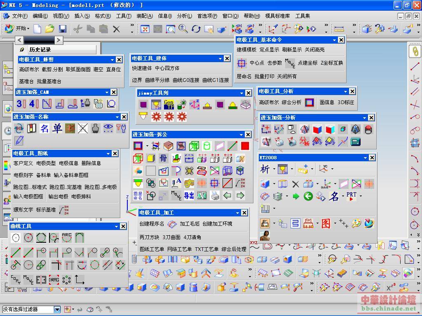Click 单 icon in 进玉加强-名称 toolbar
This screenshot has width=422, height=316.
pos(57,128)
